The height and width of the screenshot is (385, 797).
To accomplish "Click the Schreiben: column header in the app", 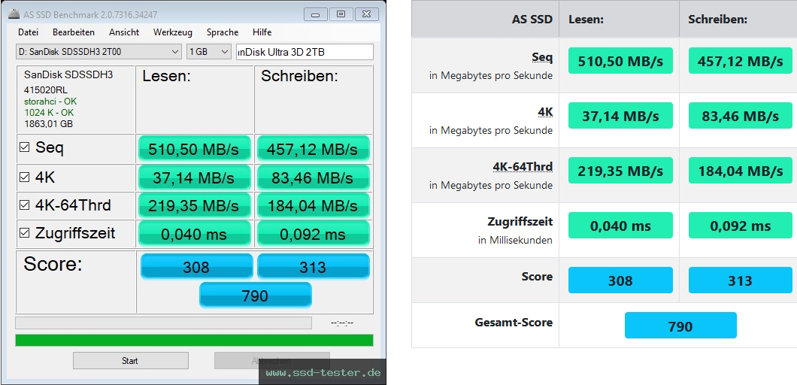I will point(299,77).
